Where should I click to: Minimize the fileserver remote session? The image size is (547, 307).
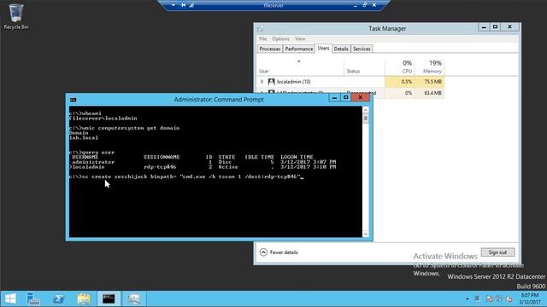pyautogui.click(x=356, y=5)
